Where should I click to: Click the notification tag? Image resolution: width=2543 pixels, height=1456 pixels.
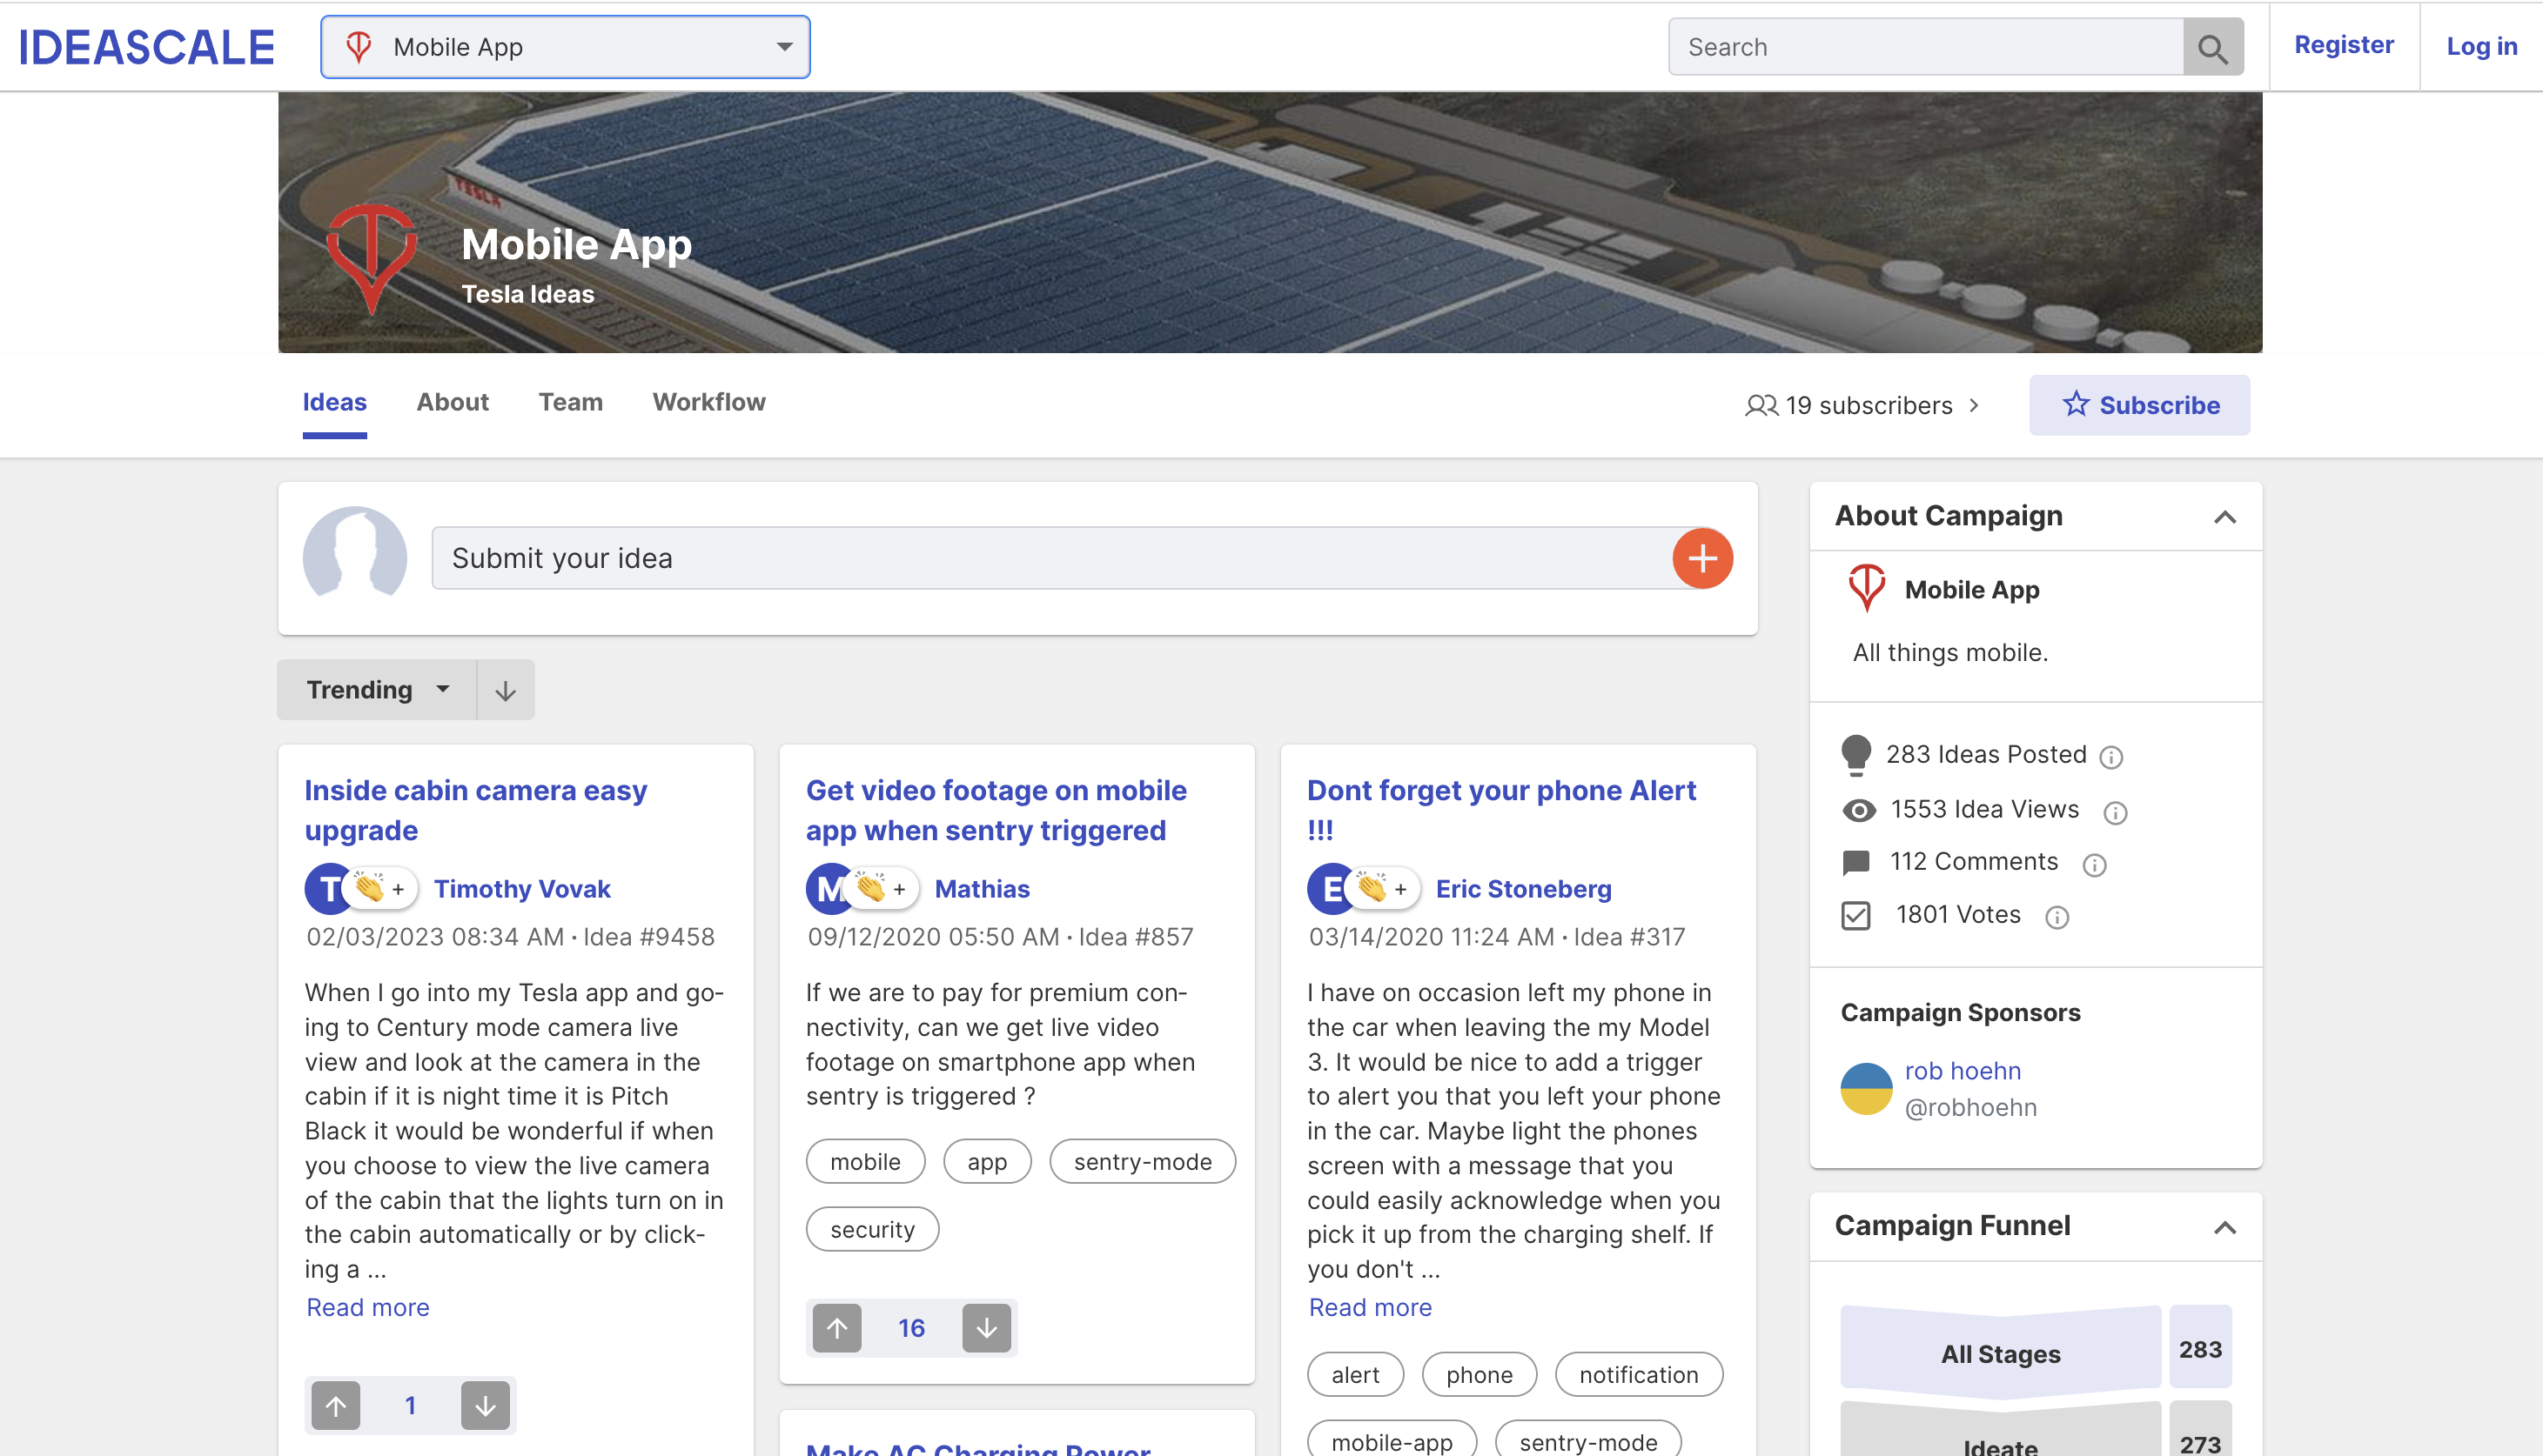(x=1638, y=1374)
